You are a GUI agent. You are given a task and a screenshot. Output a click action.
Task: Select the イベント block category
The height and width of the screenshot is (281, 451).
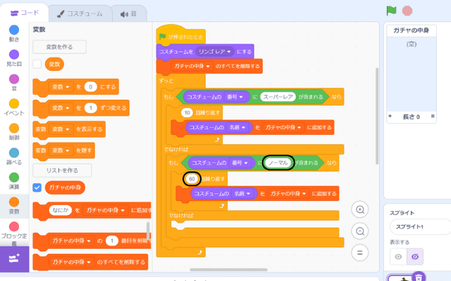pyautogui.click(x=14, y=109)
